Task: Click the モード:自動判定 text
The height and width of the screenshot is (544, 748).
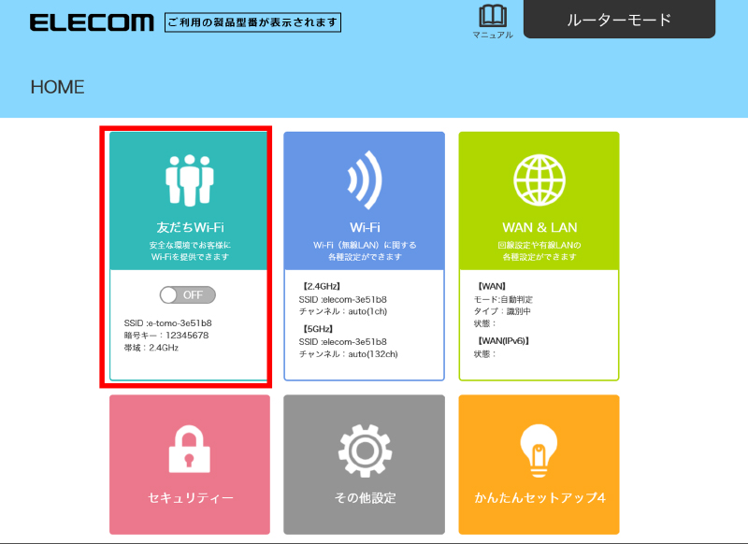Action: [x=503, y=299]
